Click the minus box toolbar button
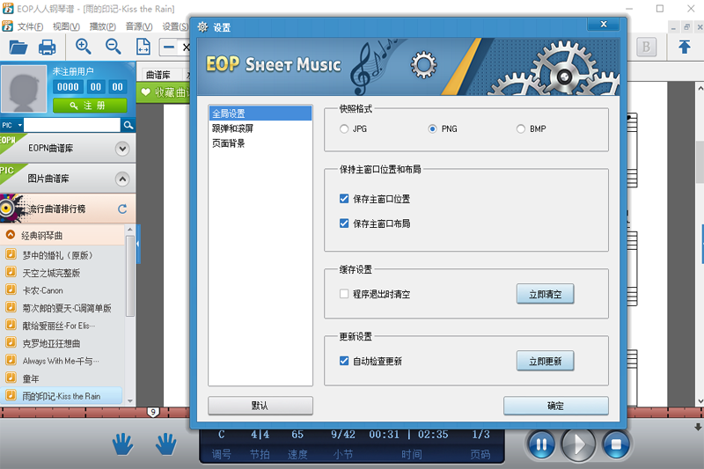Image resolution: width=704 pixels, height=469 pixels. click(169, 47)
